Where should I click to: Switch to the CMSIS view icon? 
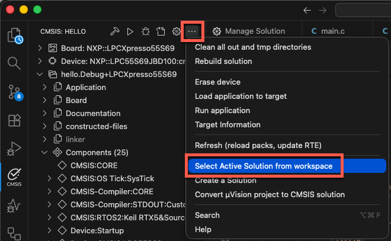point(14,176)
